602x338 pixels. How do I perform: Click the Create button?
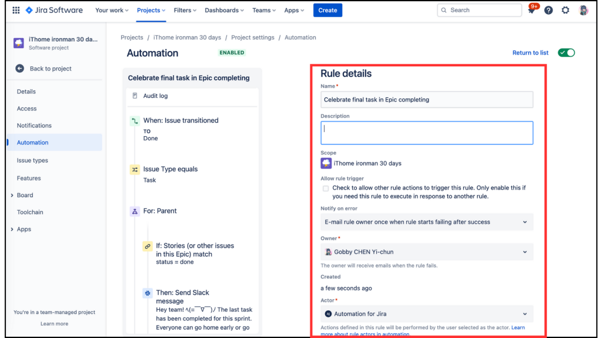[x=327, y=11]
